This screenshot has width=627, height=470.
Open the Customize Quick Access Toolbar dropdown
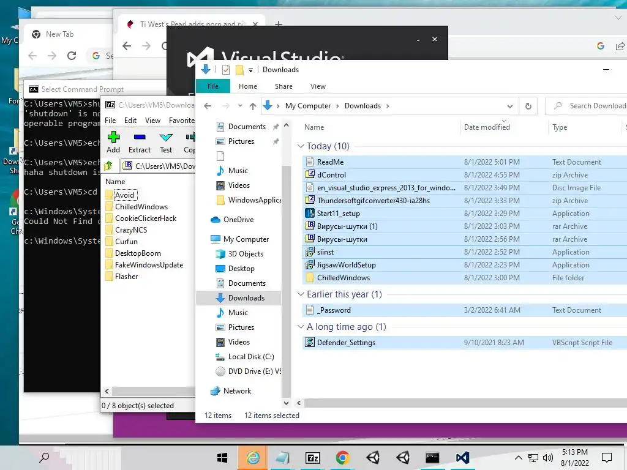point(250,70)
